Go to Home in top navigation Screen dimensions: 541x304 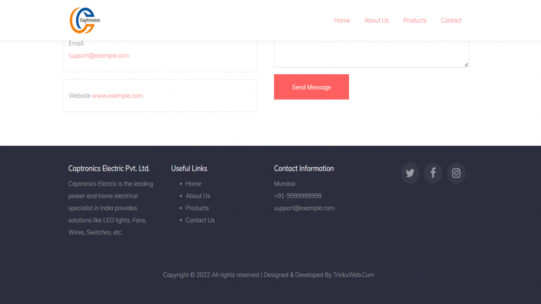point(342,20)
